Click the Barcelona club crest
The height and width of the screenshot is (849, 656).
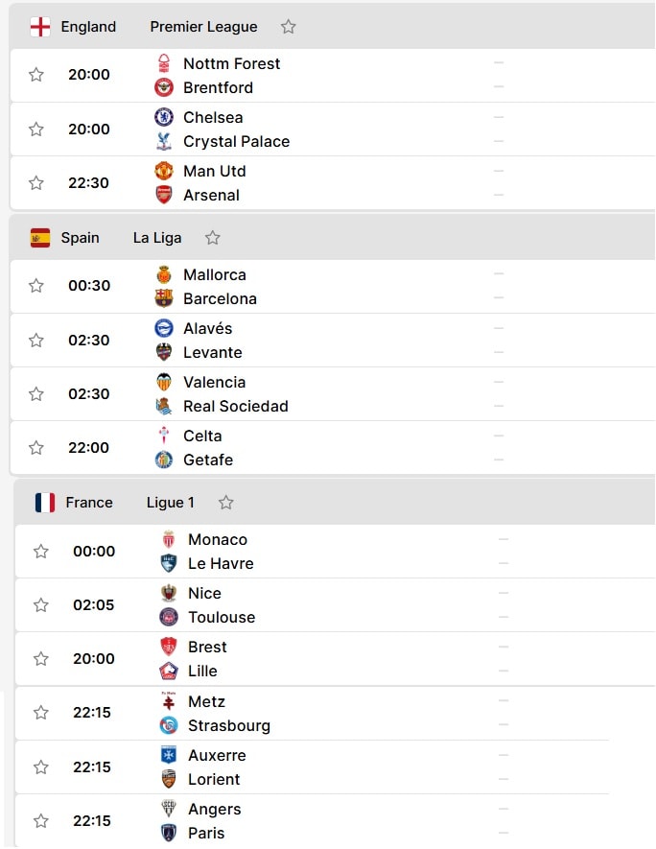point(164,298)
